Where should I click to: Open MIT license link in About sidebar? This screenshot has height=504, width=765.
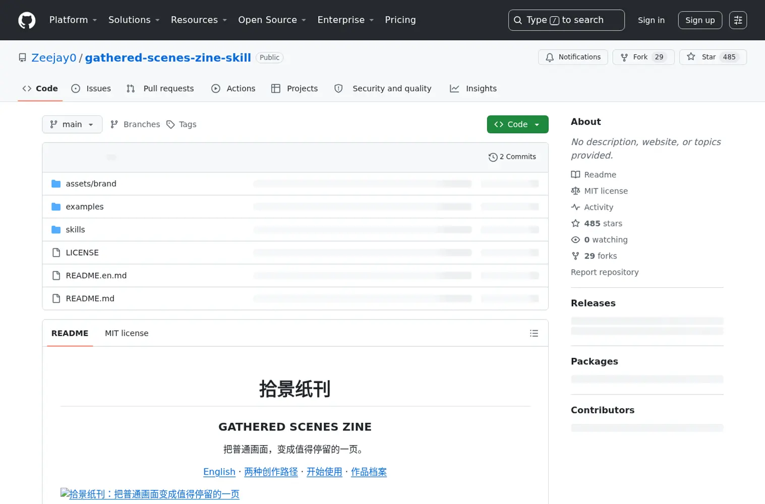(x=600, y=191)
